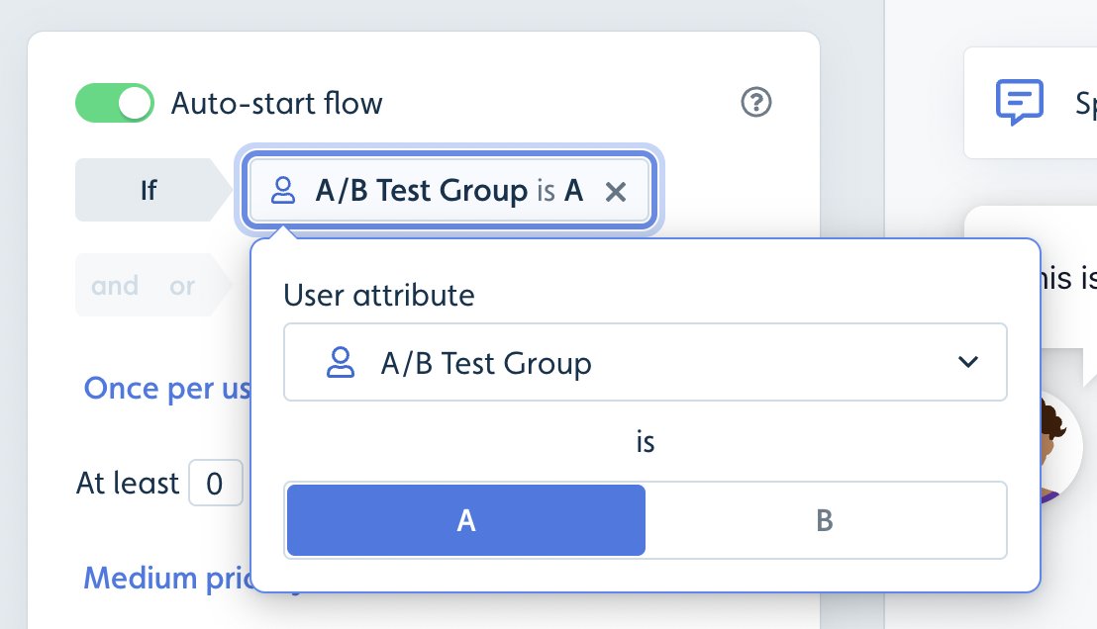Click the If condition label
Image resolution: width=1097 pixels, height=629 pixels.
[150, 190]
